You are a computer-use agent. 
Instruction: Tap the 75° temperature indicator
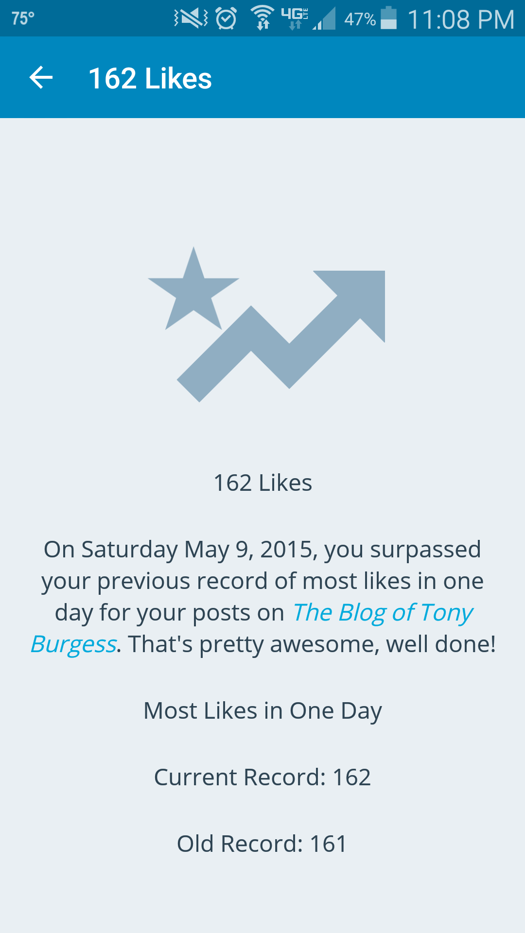[x=23, y=18]
